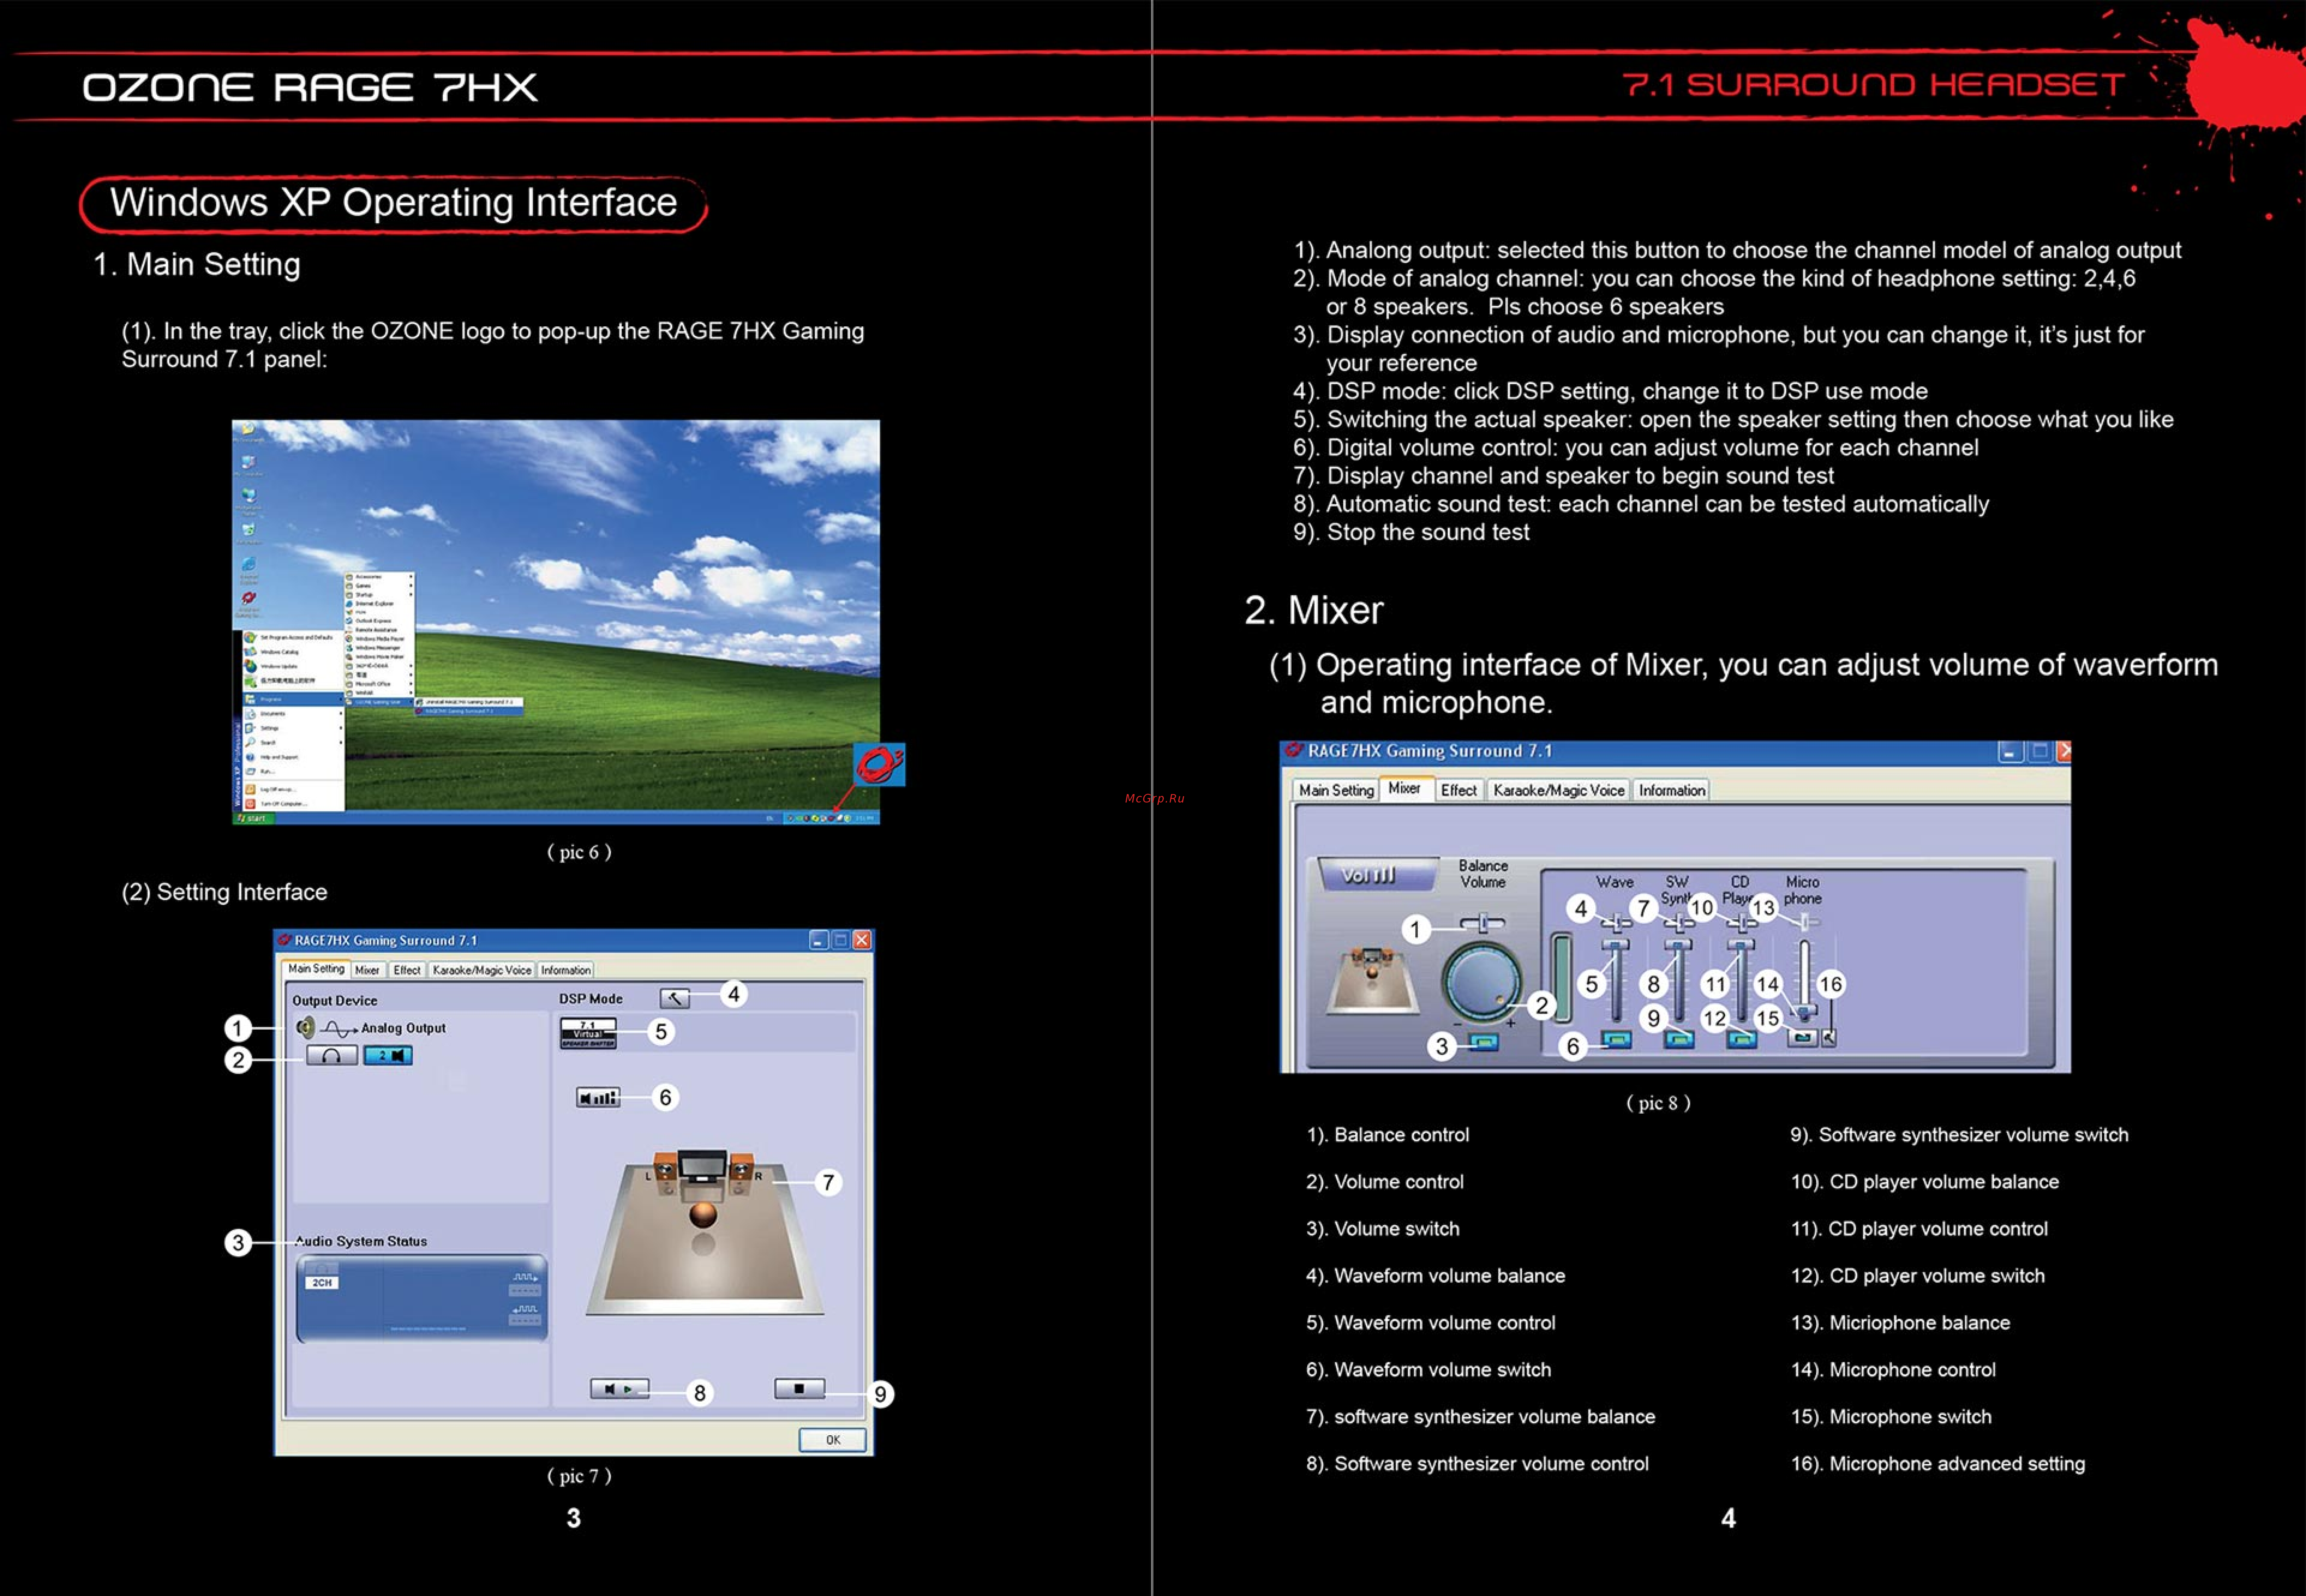Expand Microsoft Office folder in Programs list
This screenshot has width=2306, height=1596.
(379, 684)
